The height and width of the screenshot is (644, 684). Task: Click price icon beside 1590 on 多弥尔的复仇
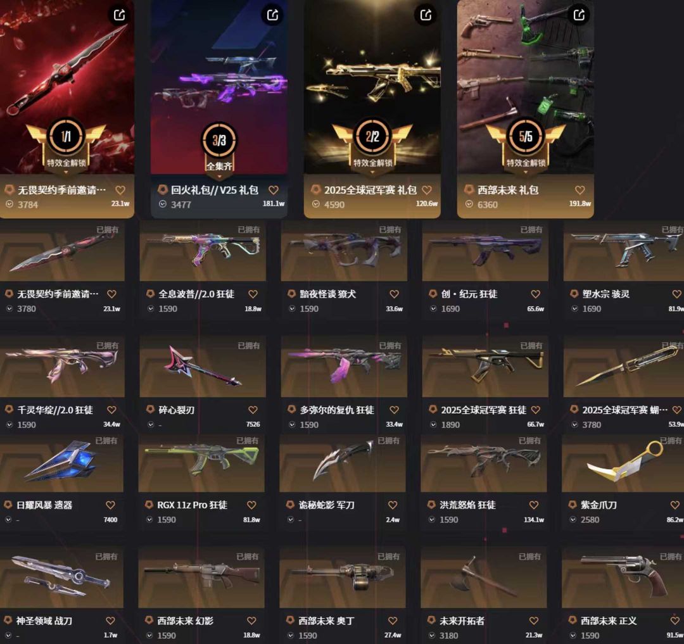coord(291,424)
